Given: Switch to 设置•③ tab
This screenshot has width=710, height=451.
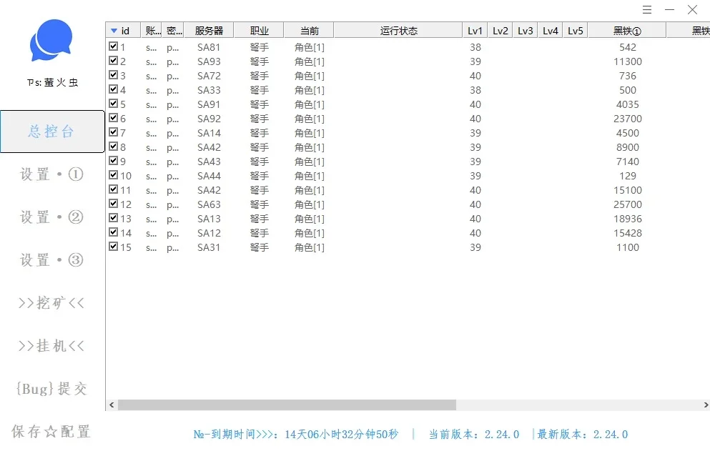Looking at the screenshot, I should click(51, 260).
